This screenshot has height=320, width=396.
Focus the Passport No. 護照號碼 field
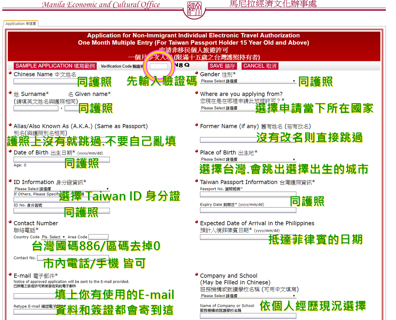pos(248,194)
